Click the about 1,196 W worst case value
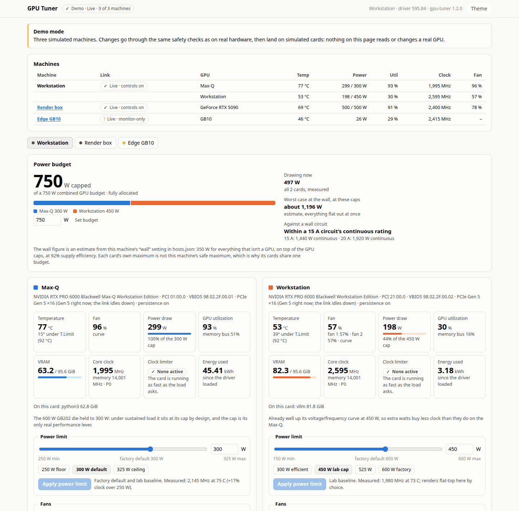 (303, 207)
